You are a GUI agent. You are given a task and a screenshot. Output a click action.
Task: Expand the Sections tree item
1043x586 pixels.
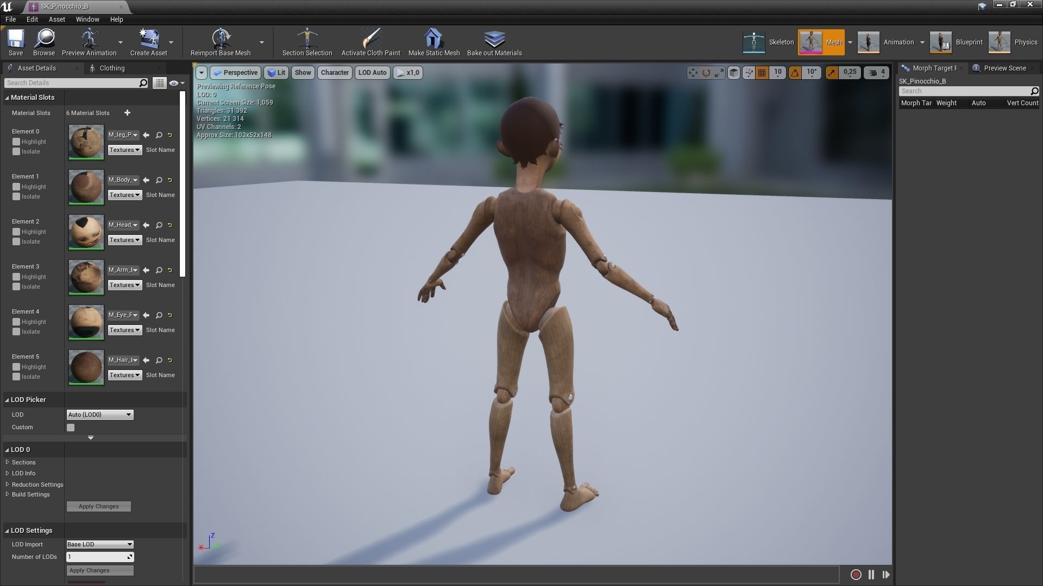click(8, 462)
